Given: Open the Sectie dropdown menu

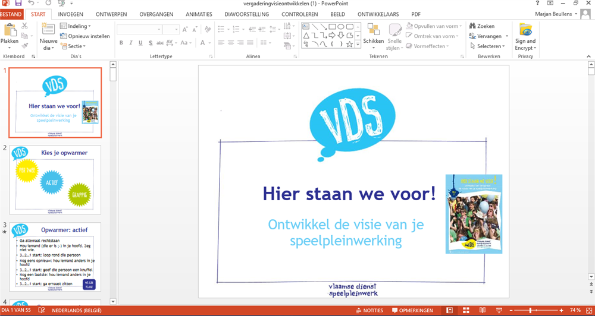Looking at the screenshot, I should pos(76,46).
